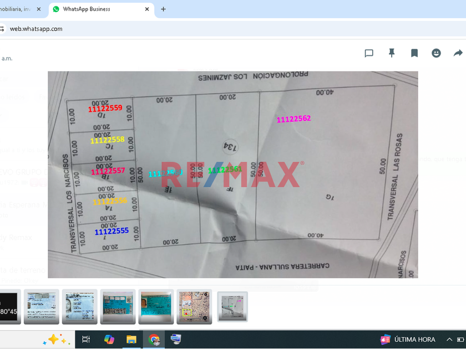Select the satellite map thumbnail with yellow marker
Image resolution: width=466 pixels, height=349 pixels.
pyautogui.click(x=194, y=306)
